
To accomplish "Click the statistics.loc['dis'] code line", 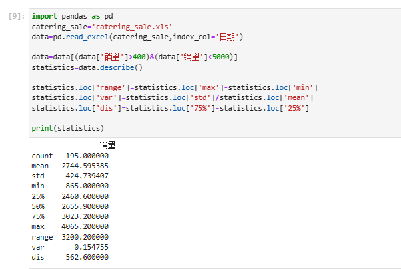I will click(171, 108).
